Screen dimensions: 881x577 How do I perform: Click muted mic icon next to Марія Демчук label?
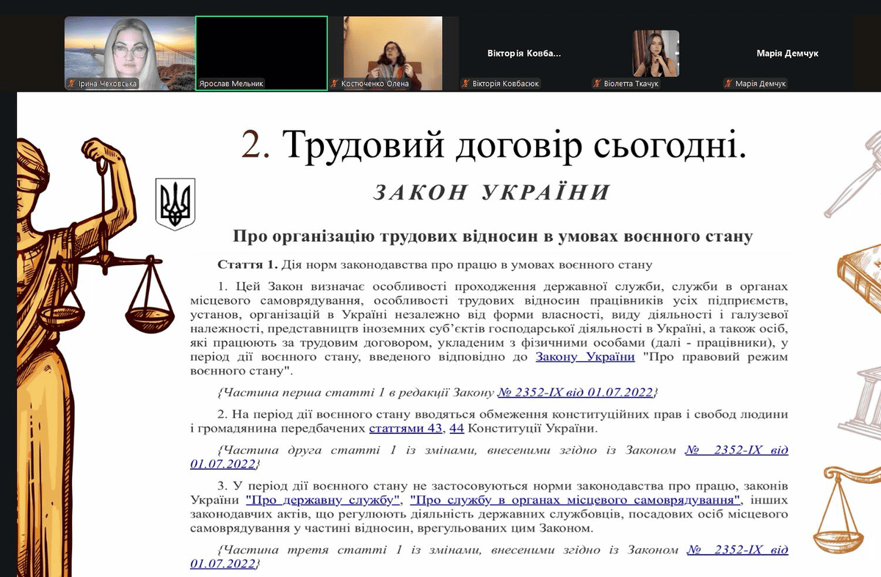click(728, 84)
